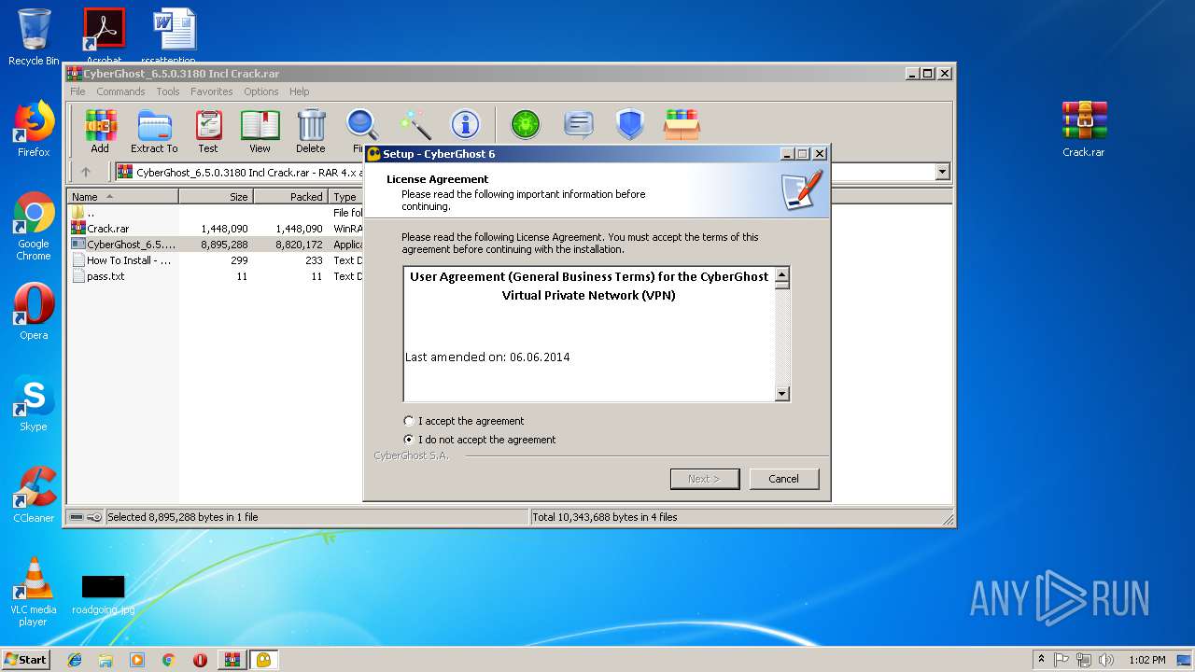Click the Comment speech-bubble toolbar icon

(x=579, y=124)
